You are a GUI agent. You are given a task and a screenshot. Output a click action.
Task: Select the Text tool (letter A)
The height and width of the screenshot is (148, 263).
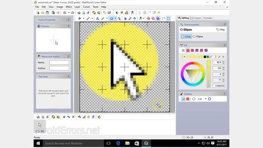pyautogui.click(x=97, y=18)
